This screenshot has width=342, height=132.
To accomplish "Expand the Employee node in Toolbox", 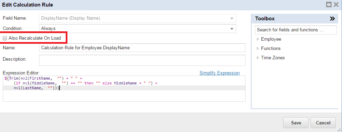I will tap(258, 39).
